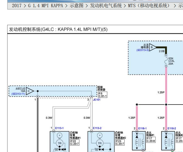Click ignition coil #1 component symbol
The image size is (183, 152).
pos(139,141)
